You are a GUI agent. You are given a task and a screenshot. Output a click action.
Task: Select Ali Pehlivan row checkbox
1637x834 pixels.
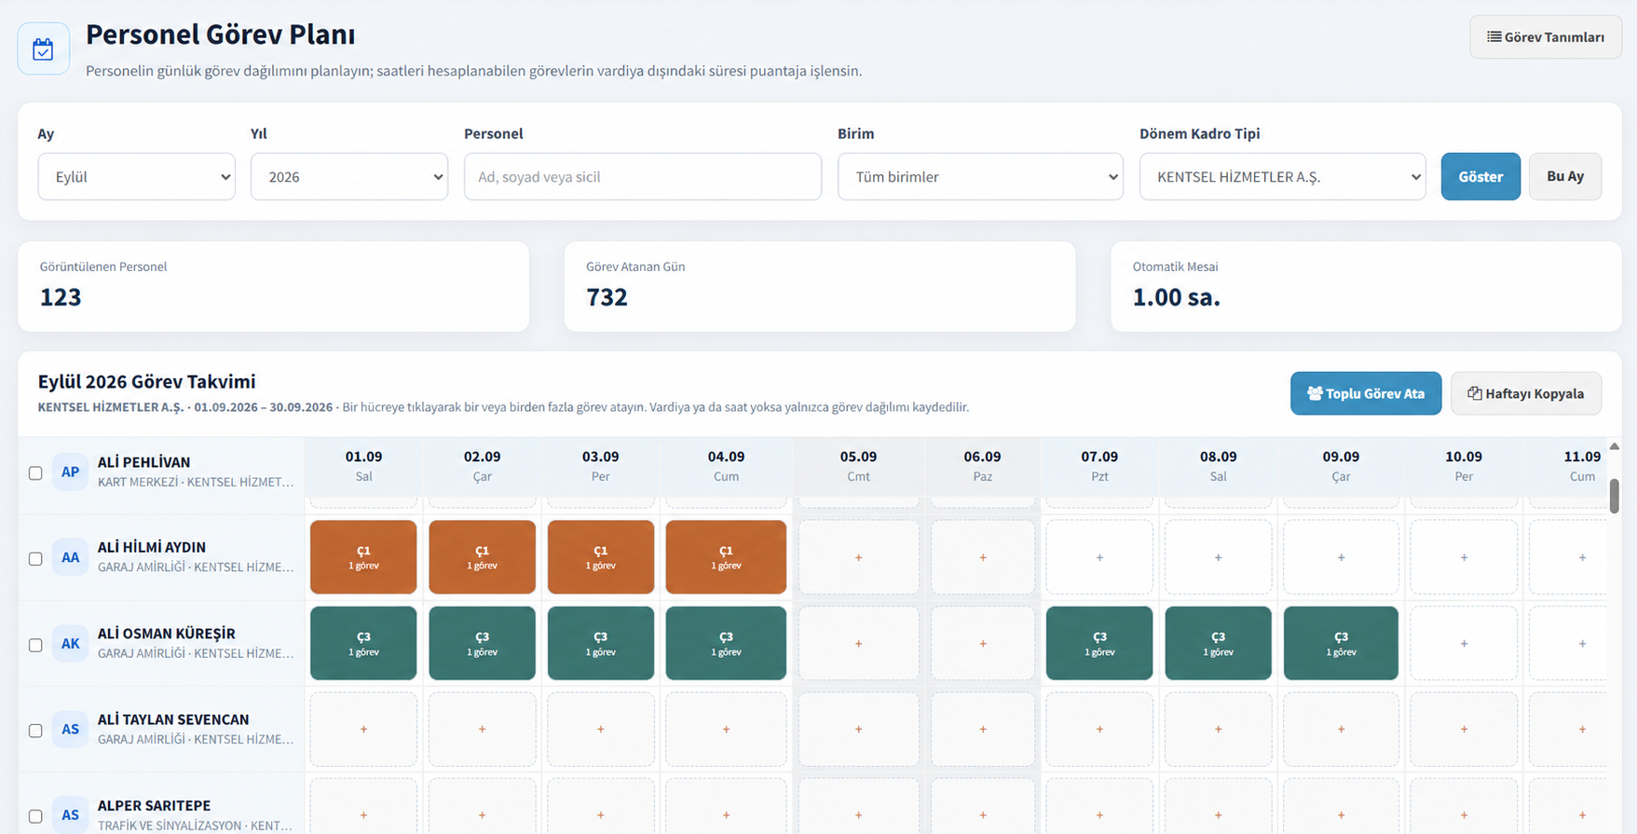(35, 473)
